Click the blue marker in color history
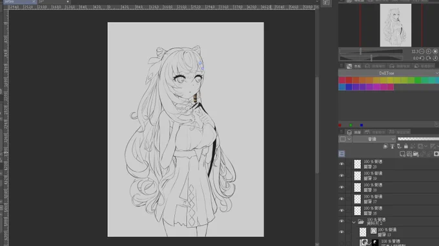 tap(362, 125)
